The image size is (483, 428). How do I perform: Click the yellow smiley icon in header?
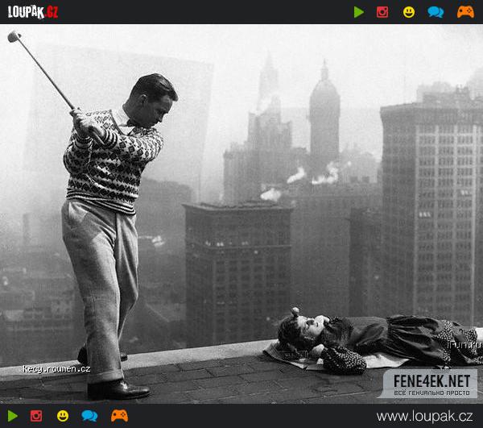409,12
